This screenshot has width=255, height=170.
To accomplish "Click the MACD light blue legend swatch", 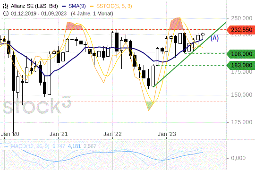I will click(x=6, y=146).
